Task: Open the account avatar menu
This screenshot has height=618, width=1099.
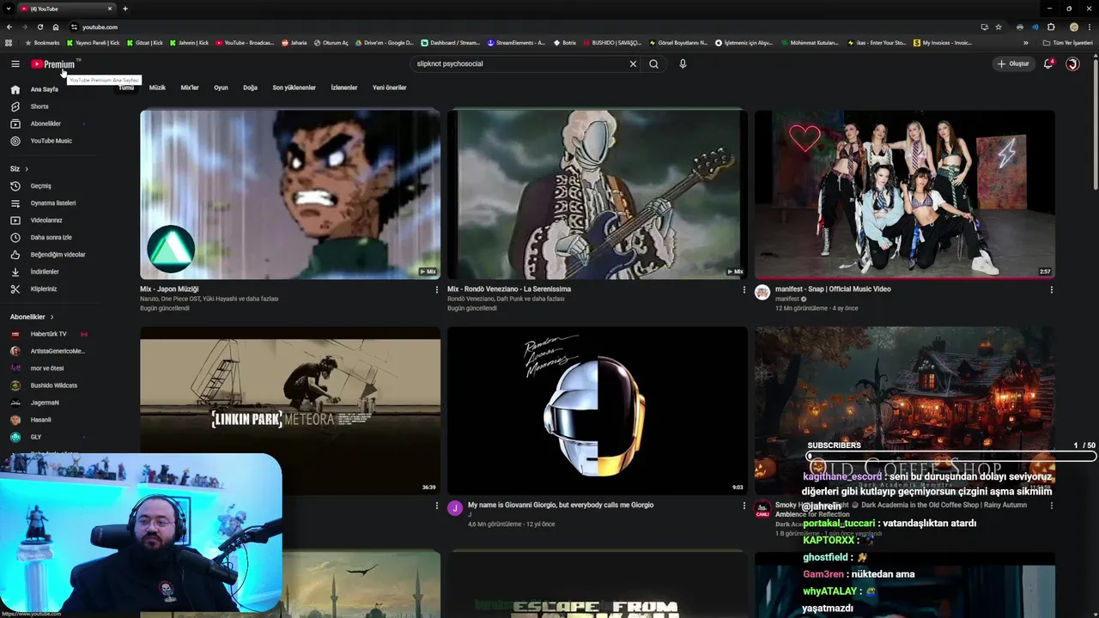Action: click(1072, 64)
